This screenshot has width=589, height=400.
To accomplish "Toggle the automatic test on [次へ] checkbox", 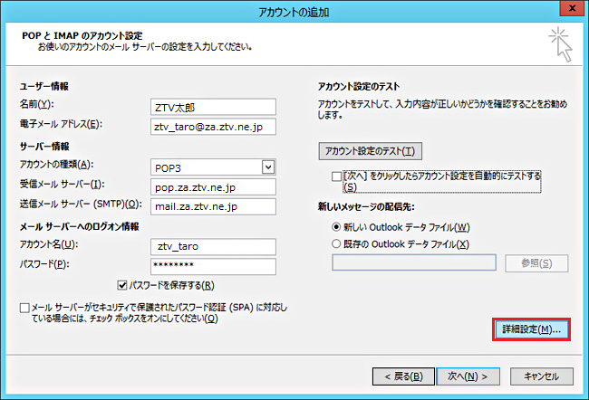I will click(x=337, y=176).
